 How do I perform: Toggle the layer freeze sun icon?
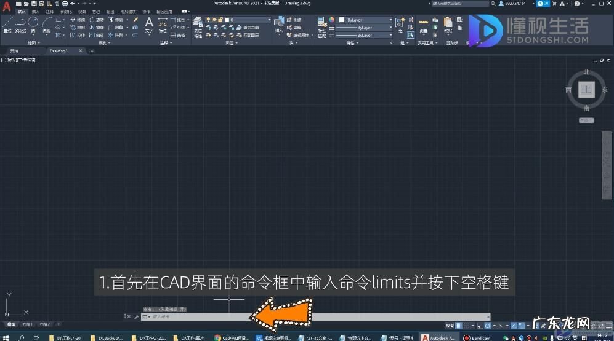(x=214, y=20)
